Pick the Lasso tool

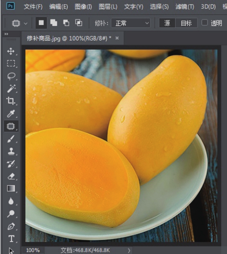pyautogui.click(x=11, y=76)
